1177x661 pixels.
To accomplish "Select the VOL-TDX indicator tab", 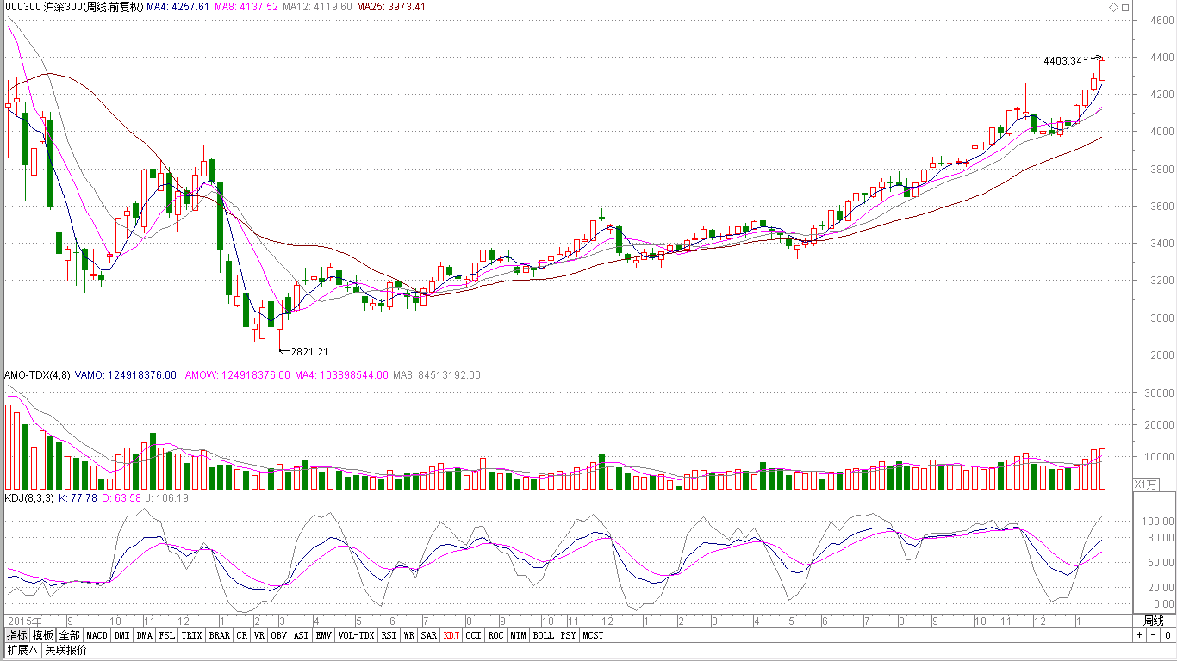I will 356,635.
